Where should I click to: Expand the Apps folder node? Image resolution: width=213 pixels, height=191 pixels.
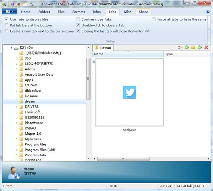[x=17, y=80]
